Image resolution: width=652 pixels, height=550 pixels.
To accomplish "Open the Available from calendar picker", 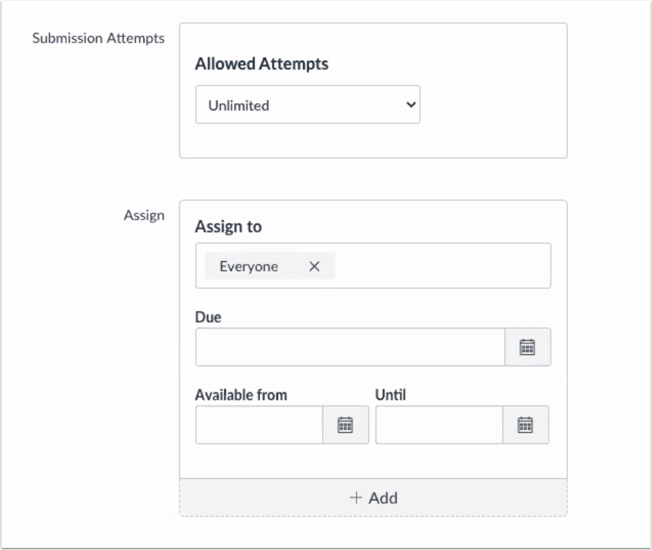I will point(345,424).
